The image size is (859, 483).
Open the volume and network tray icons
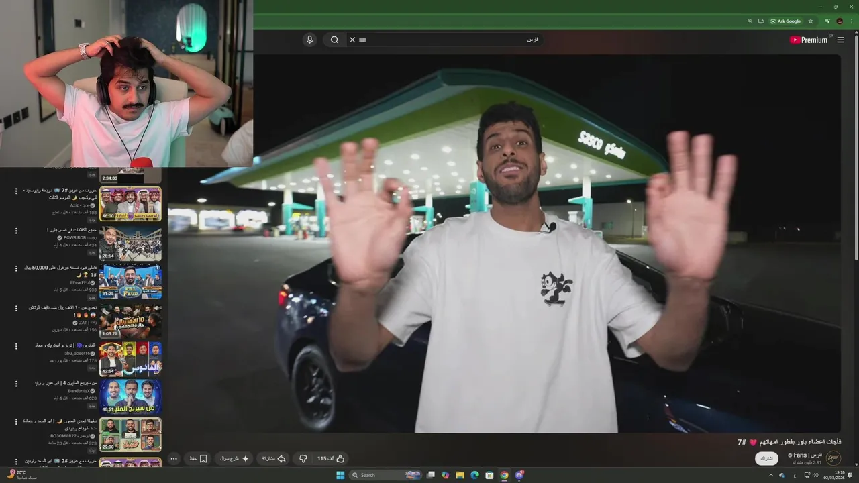[812, 475]
